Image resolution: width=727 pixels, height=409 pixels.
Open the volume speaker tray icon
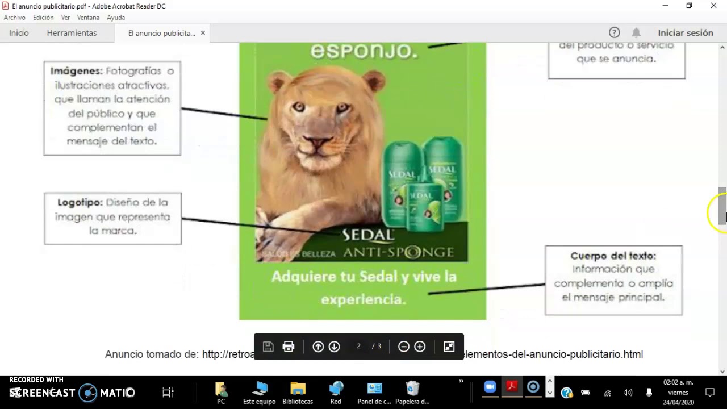pyautogui.click(x=628, y=393)
